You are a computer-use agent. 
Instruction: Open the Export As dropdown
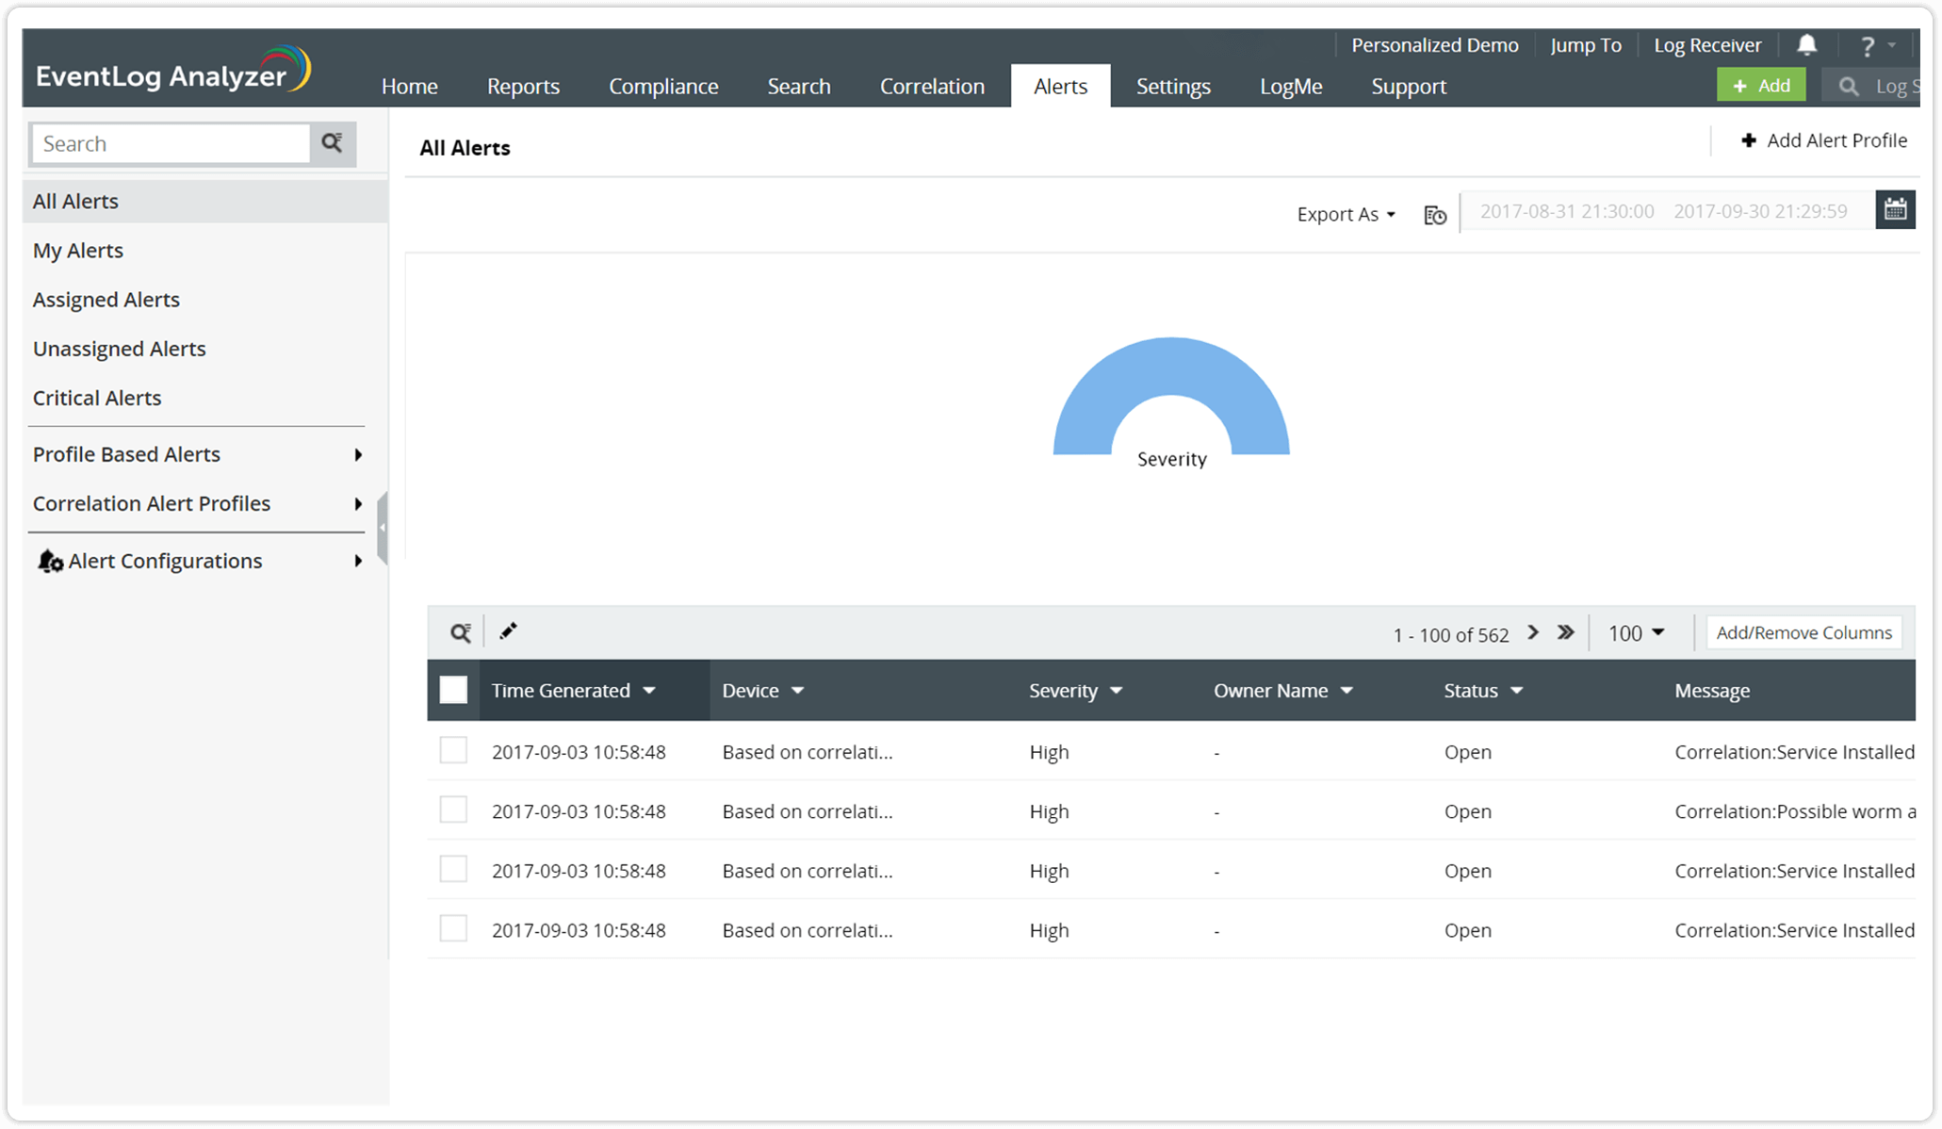pyautogui.click(x=1345, y=215)
